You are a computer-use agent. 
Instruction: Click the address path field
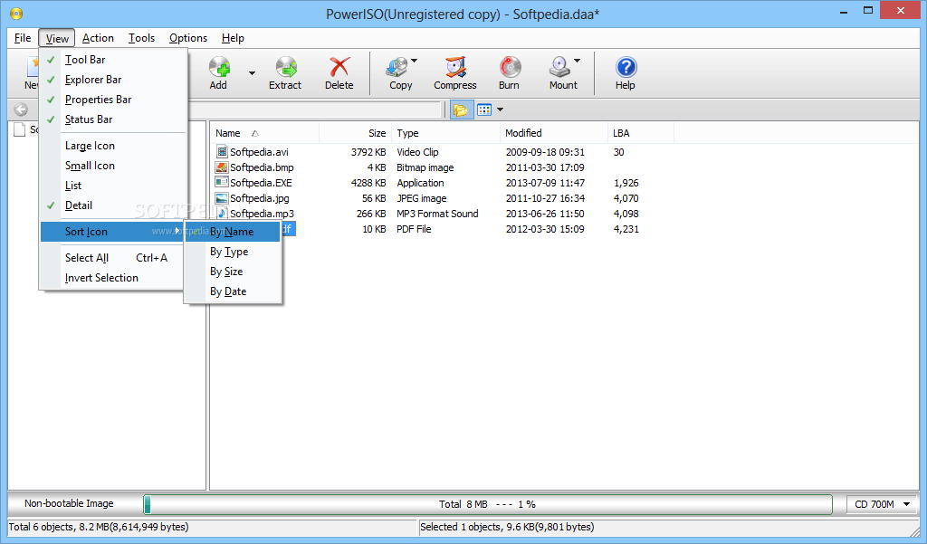315,110
